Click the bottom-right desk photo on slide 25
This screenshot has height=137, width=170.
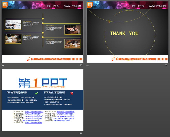[x=72, y=43]
